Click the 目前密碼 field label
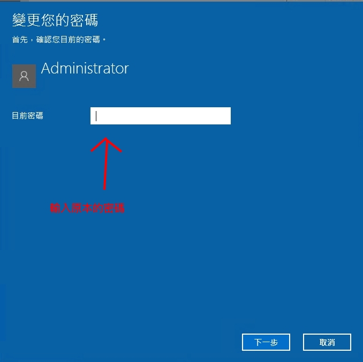Viewport: 363px width, 362px height. click(27, 115)
